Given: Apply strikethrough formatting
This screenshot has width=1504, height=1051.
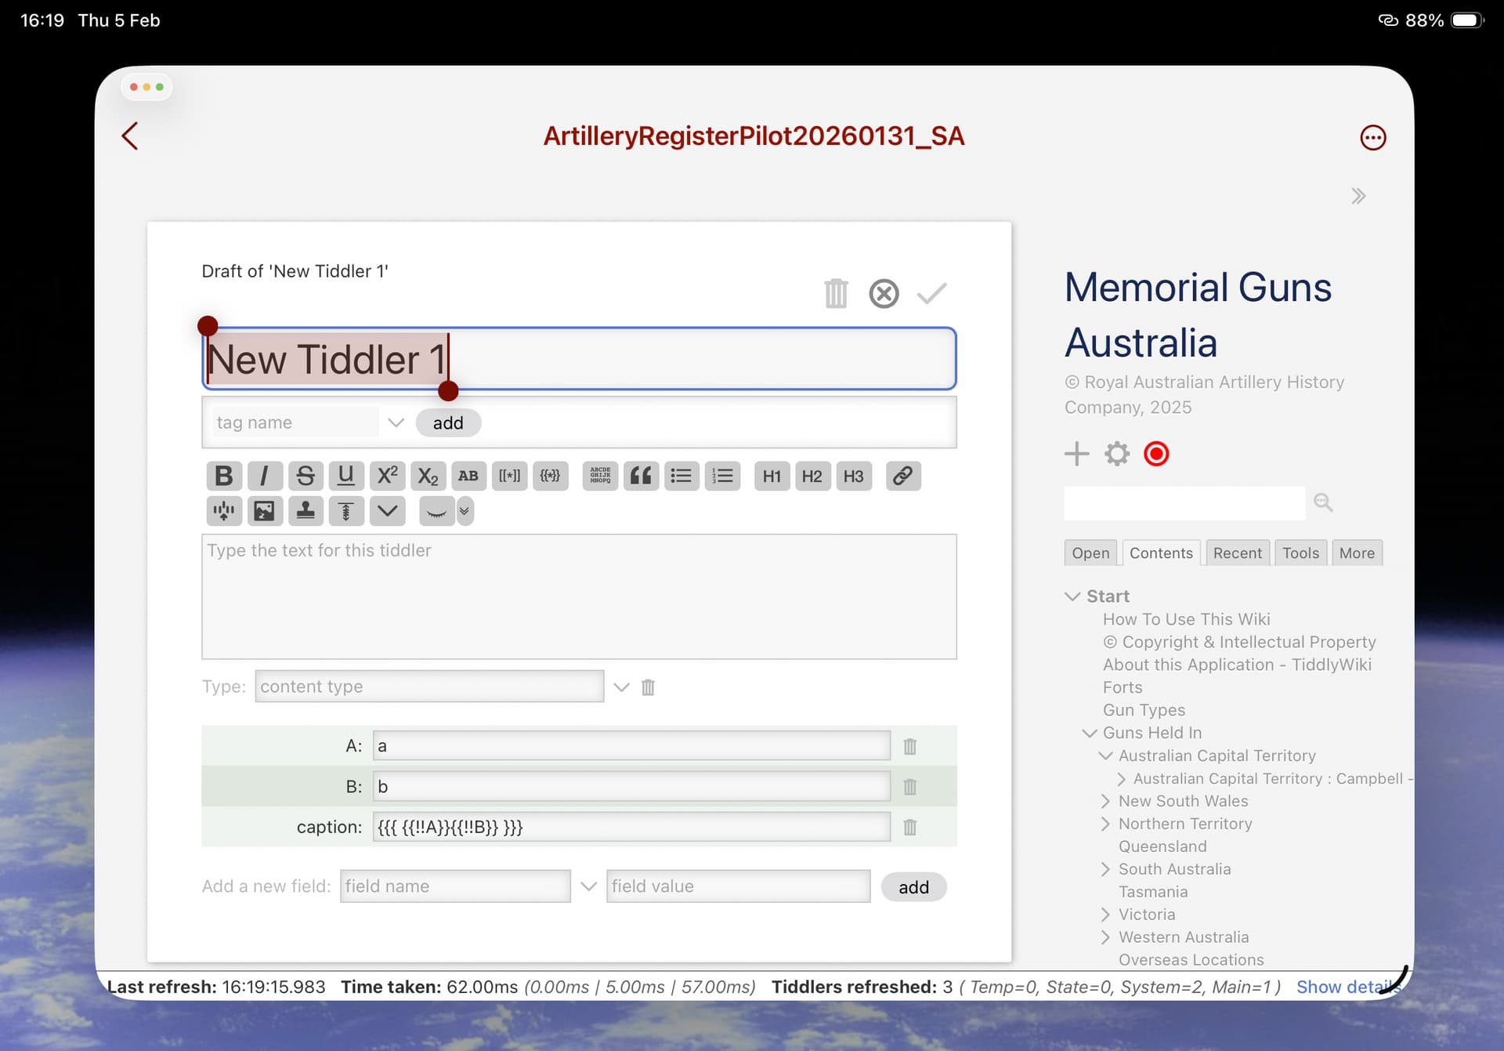Looking at the screenshot, I should coord(305,476).
